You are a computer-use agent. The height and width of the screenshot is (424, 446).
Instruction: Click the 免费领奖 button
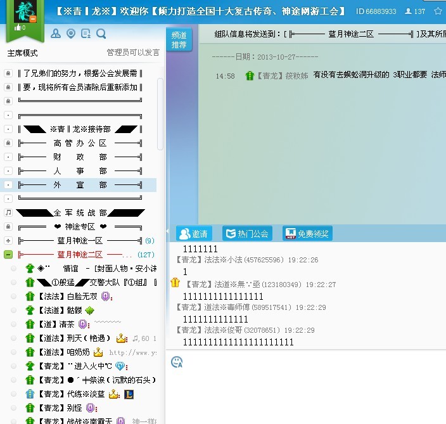tap(307, 234)
